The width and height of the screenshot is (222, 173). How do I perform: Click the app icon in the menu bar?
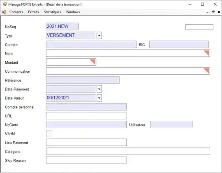4,12
